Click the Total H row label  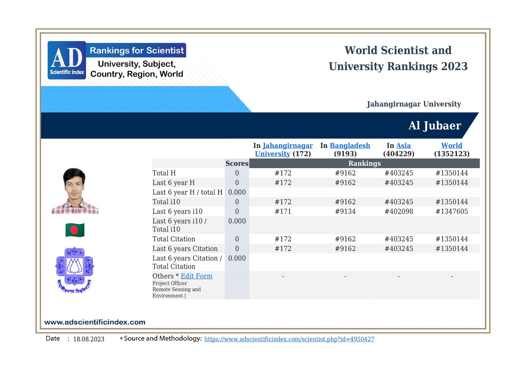(x=164, y=173)
